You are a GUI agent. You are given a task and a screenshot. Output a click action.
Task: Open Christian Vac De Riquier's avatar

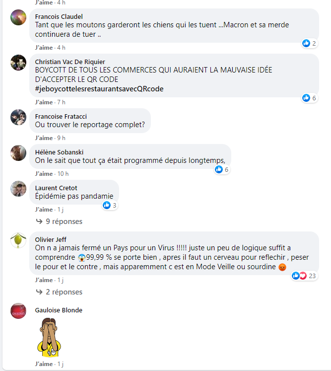pos(18,63)
